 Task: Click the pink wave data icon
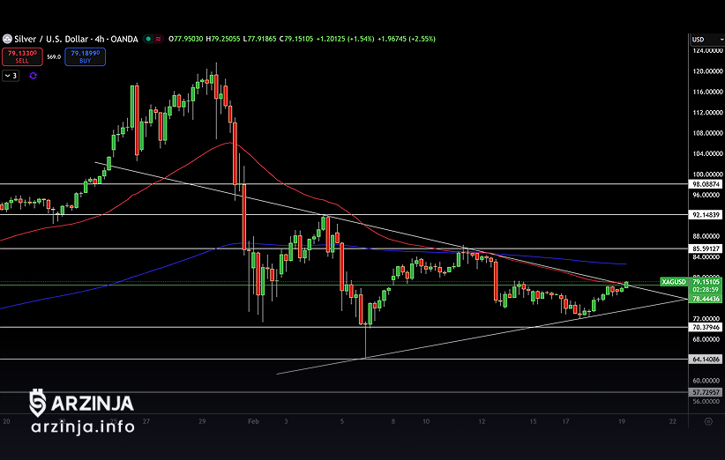pos(158,39)
